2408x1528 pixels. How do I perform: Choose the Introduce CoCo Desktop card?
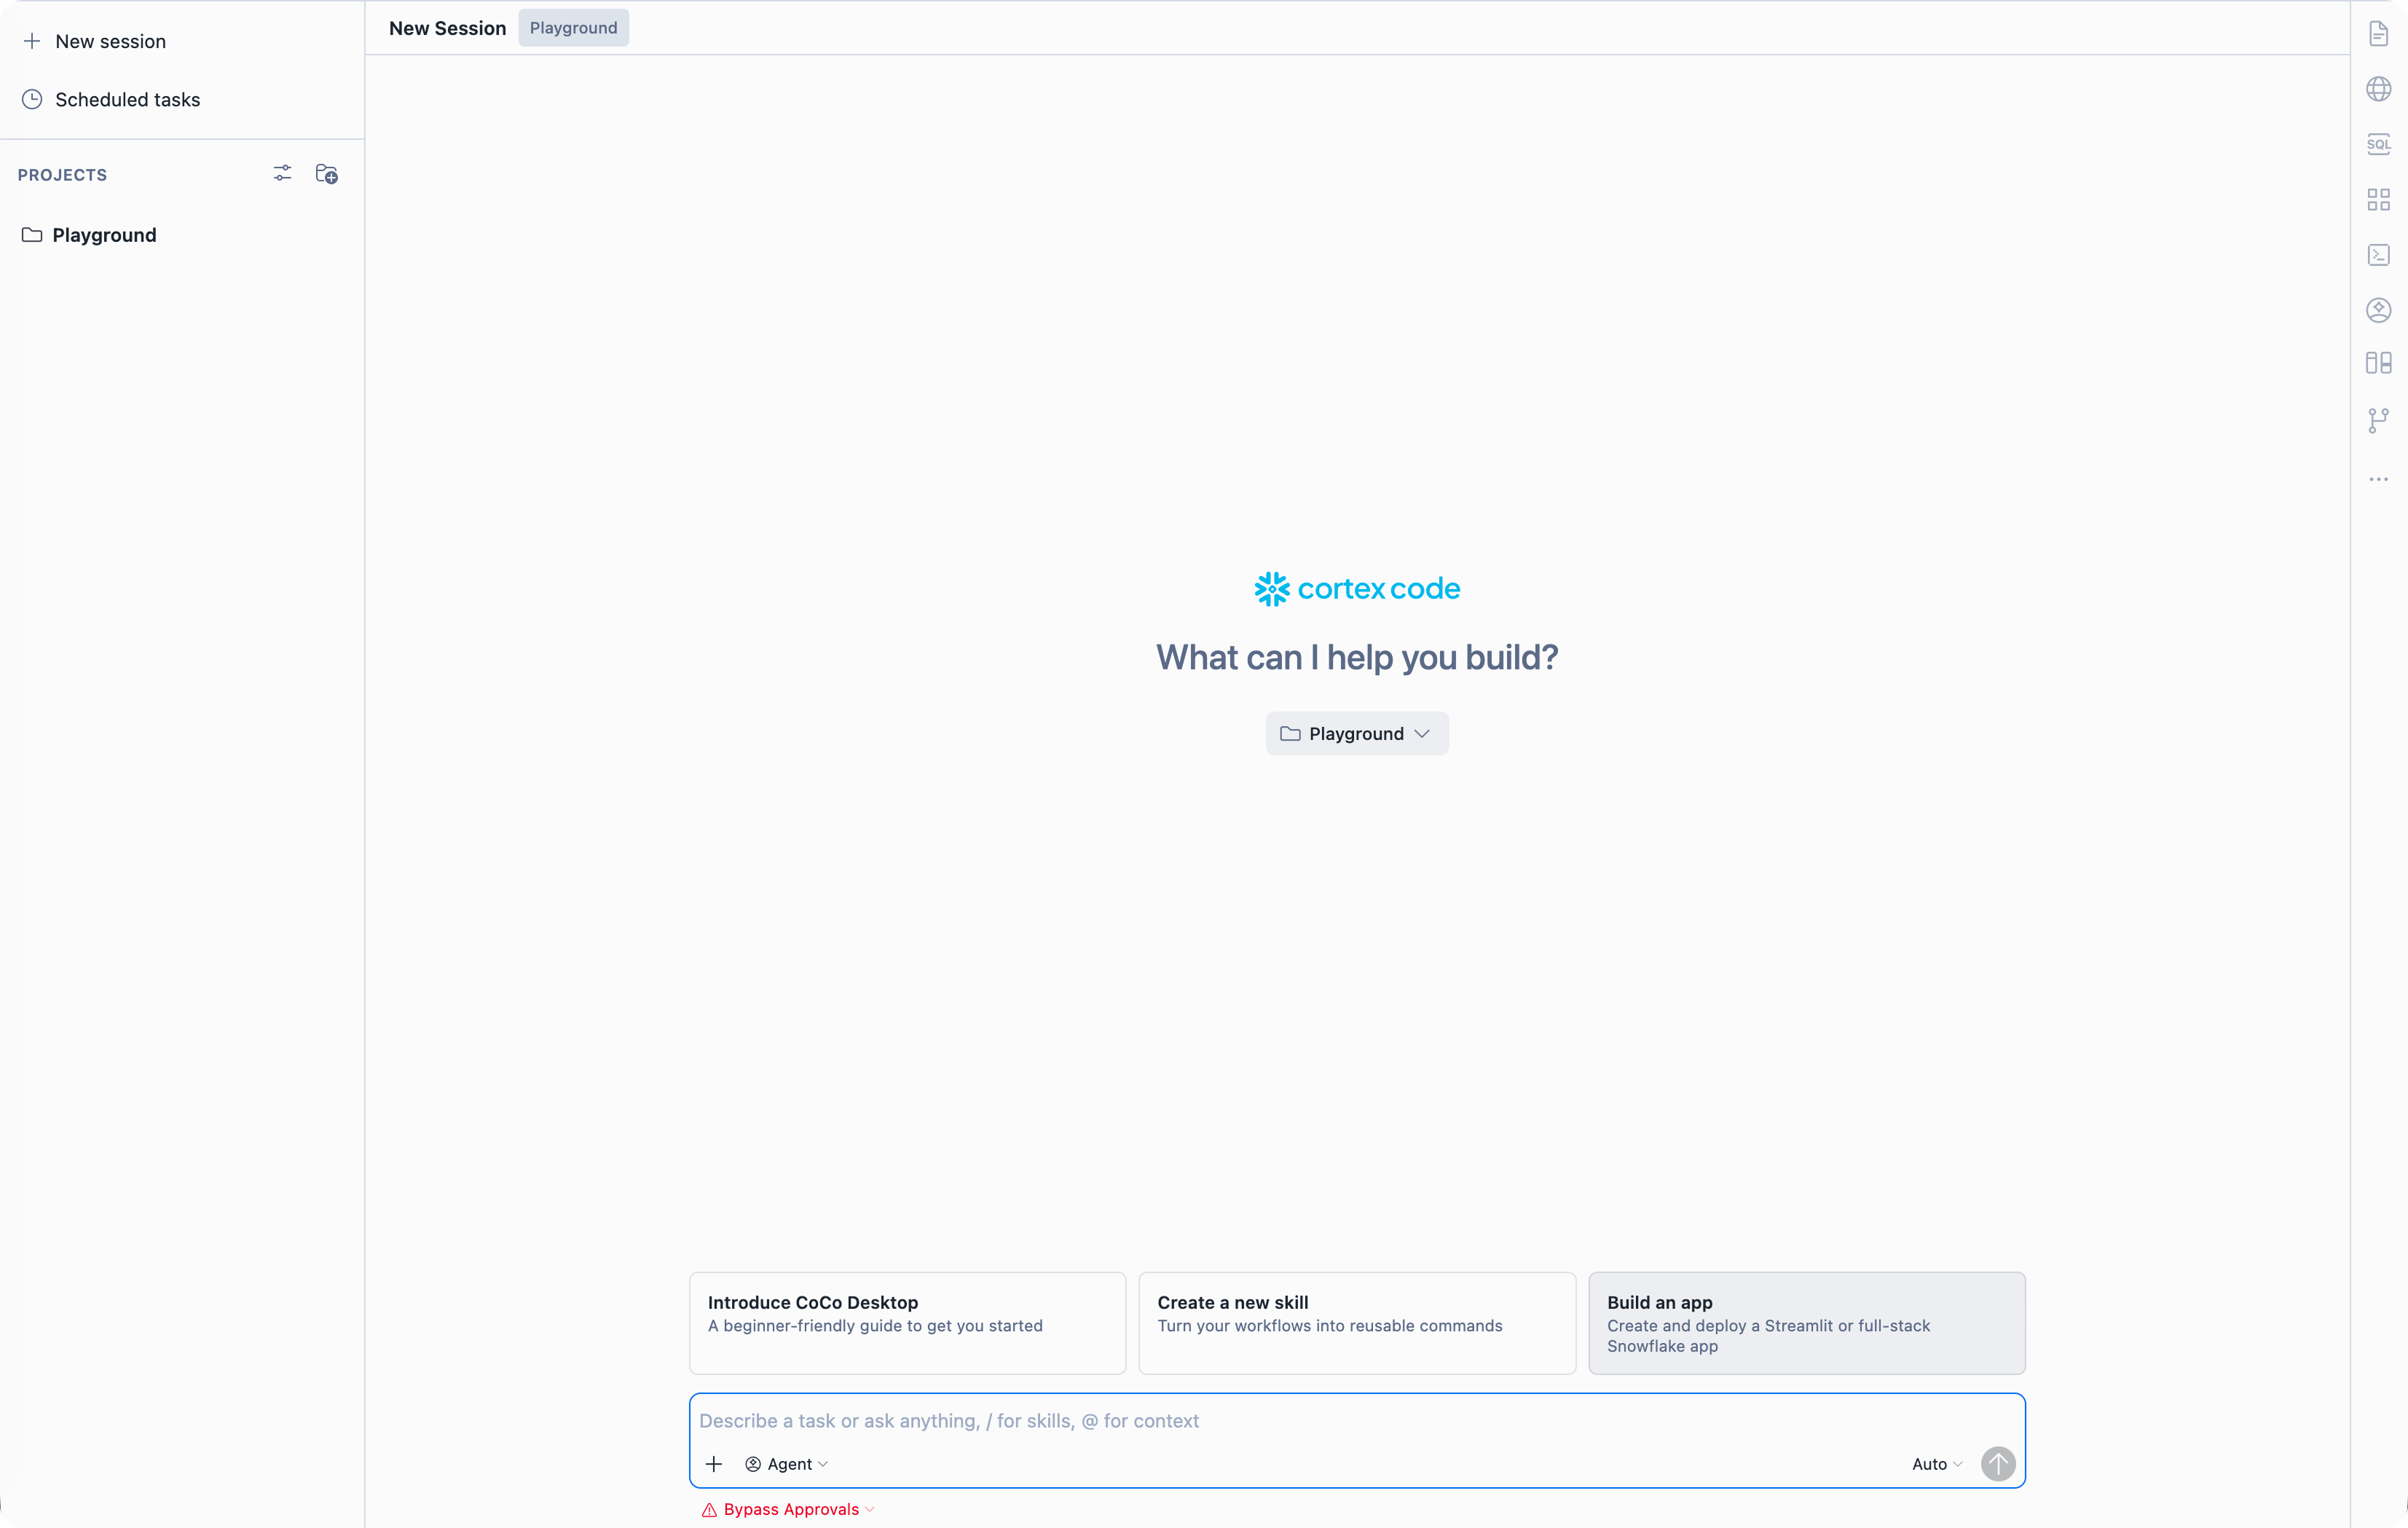click(907, 1323)
